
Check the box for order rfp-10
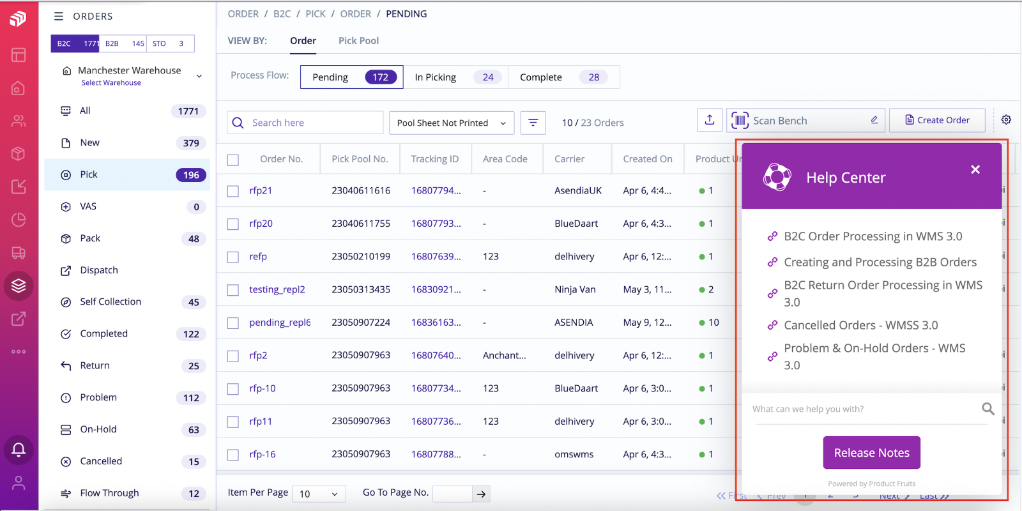coord(233,389)
